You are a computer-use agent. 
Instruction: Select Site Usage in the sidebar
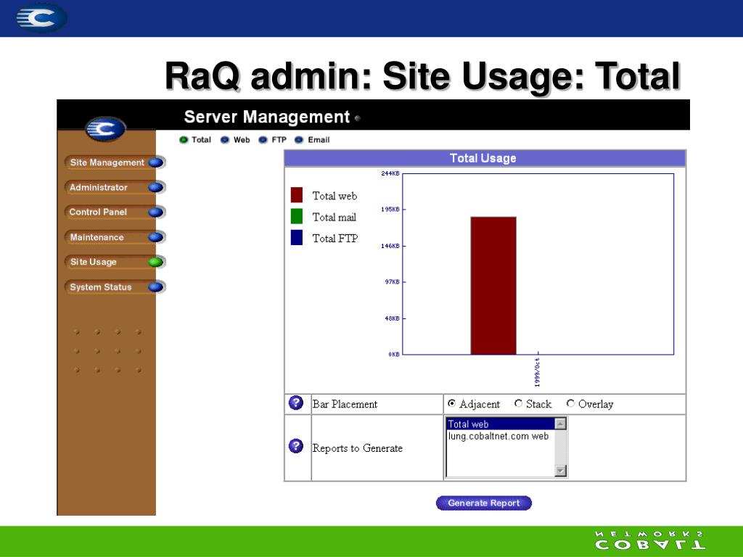coord(115,262)
